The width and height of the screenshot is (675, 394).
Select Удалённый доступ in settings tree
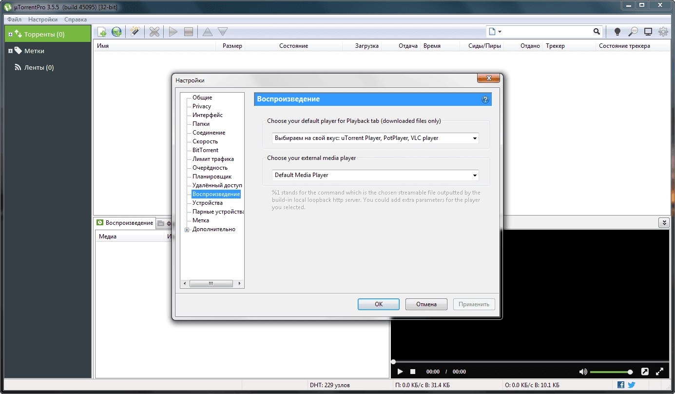coord(217,185)
